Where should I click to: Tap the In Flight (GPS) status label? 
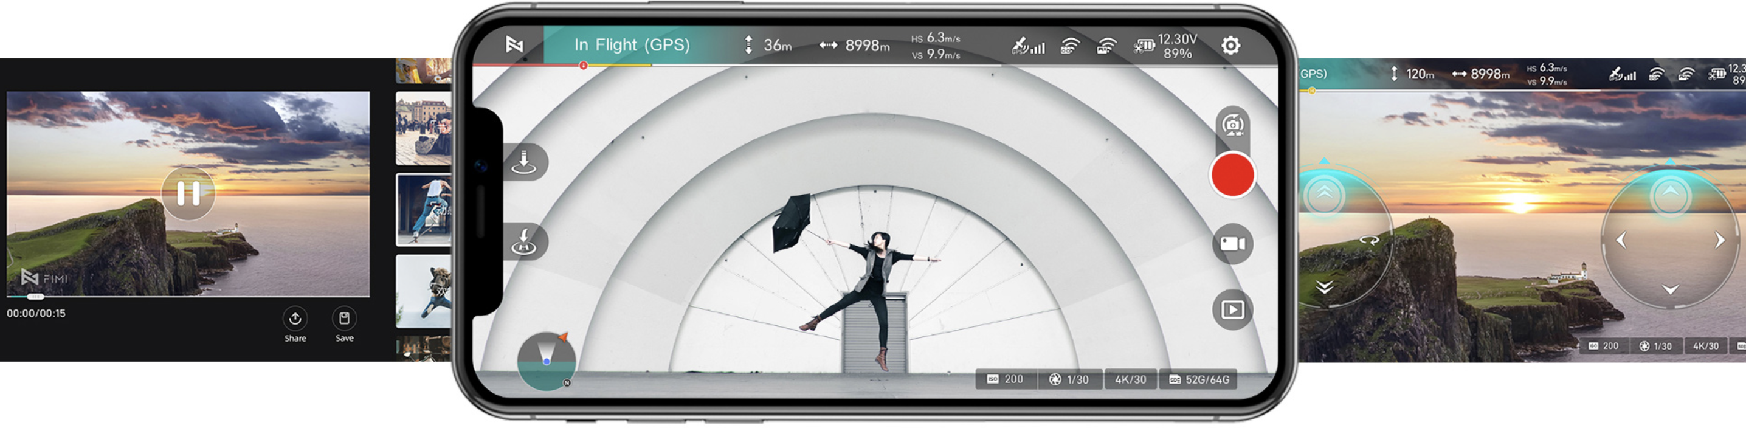pos(631,46)
